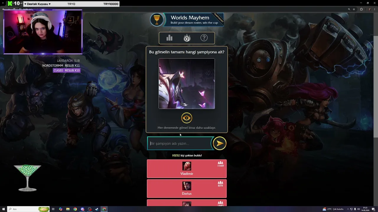Click Vladimir's champion portrait

tap(187, 166)
